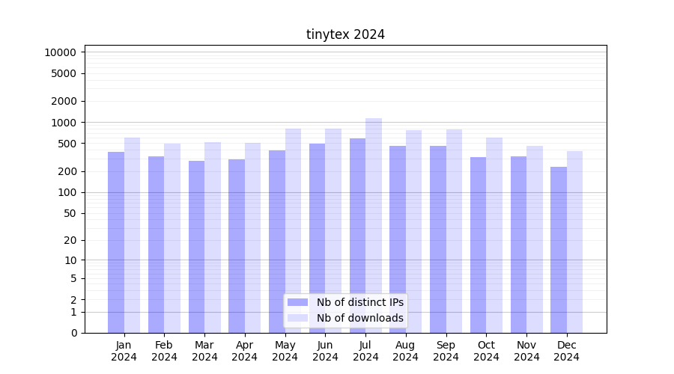Select the 'Nb of distinct IPs' legend label
Image resolution: width=674 pixels, height=374 pixels.
pyautogui.click(x=359, y=302)
